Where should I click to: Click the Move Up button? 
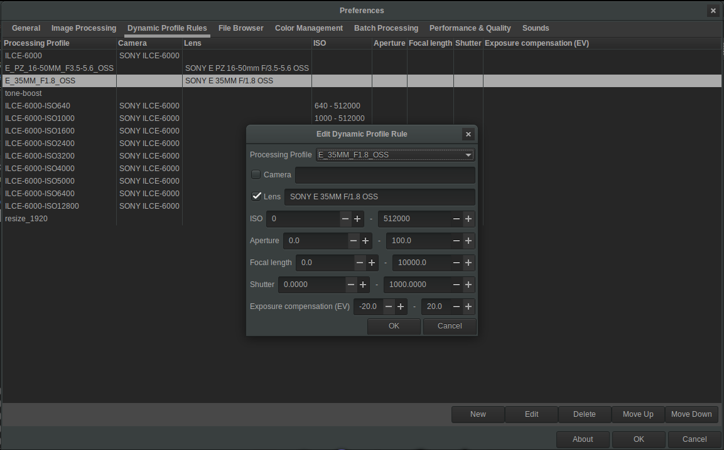pos(638,414)
